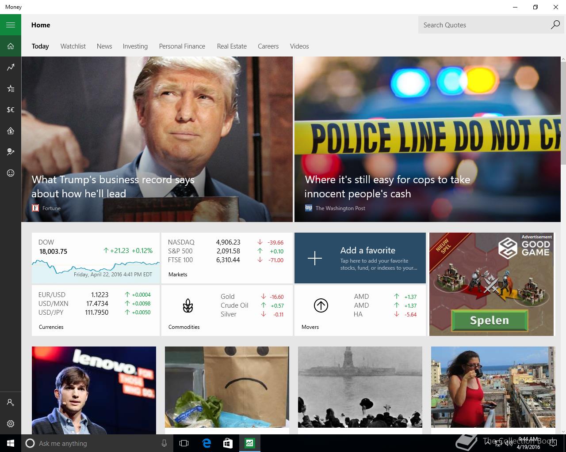This screenshot has height=452, width=566.
Task: Open the Real Estate tab
Action: (x=232, y=46)
